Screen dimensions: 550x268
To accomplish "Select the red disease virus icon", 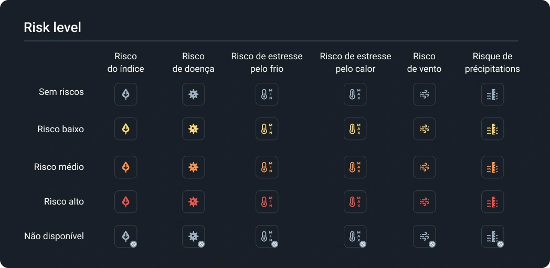I will click(194, 202).
